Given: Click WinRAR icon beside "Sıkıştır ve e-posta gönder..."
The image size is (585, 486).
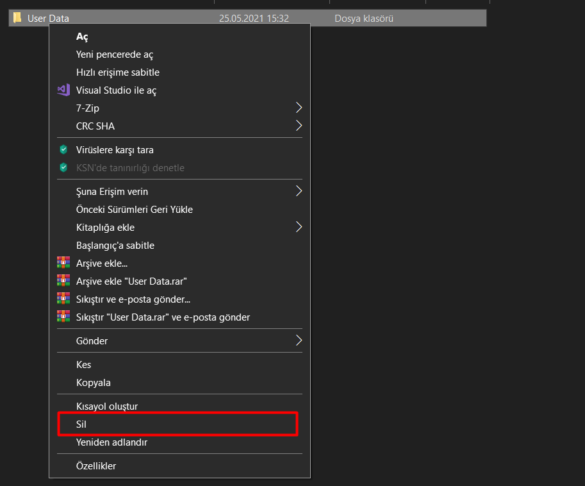Looking at the screenshot, I should pyautogui.click(x=63, y=299).
